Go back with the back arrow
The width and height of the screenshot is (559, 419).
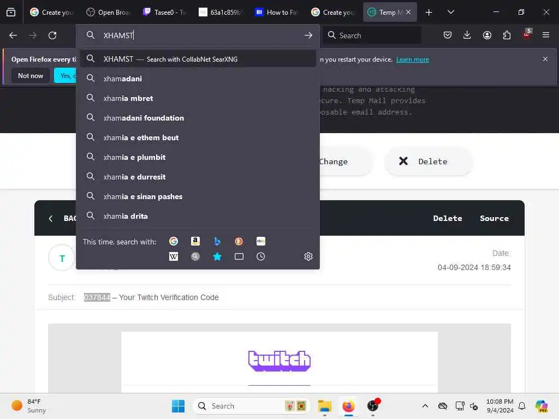pyautogui.click(x=13, y=35)
